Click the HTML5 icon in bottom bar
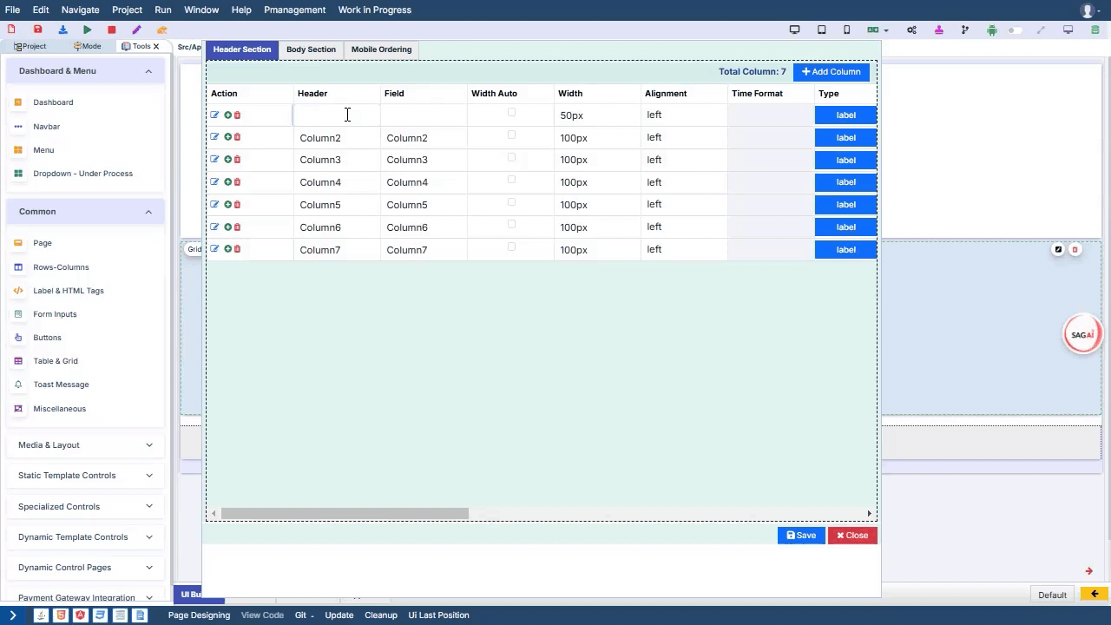 click(x=60, y=615)
